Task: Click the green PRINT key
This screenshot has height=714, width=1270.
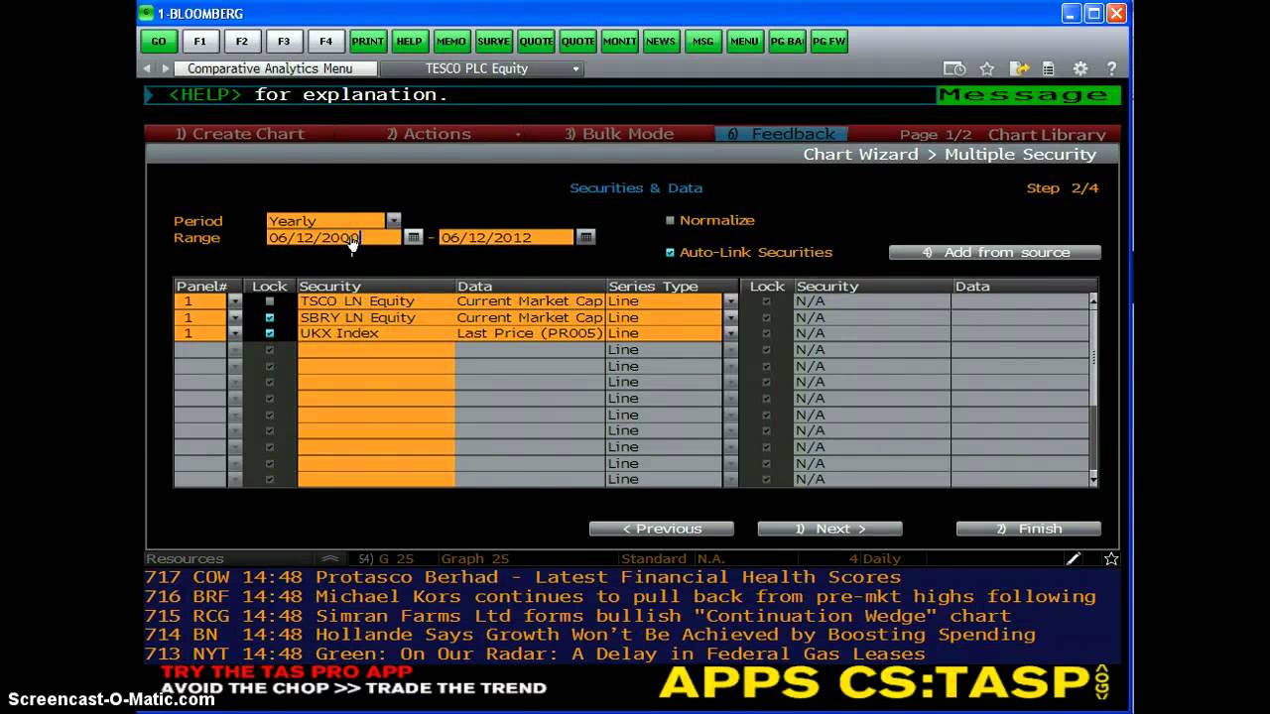Action: (x=368, y=42)
